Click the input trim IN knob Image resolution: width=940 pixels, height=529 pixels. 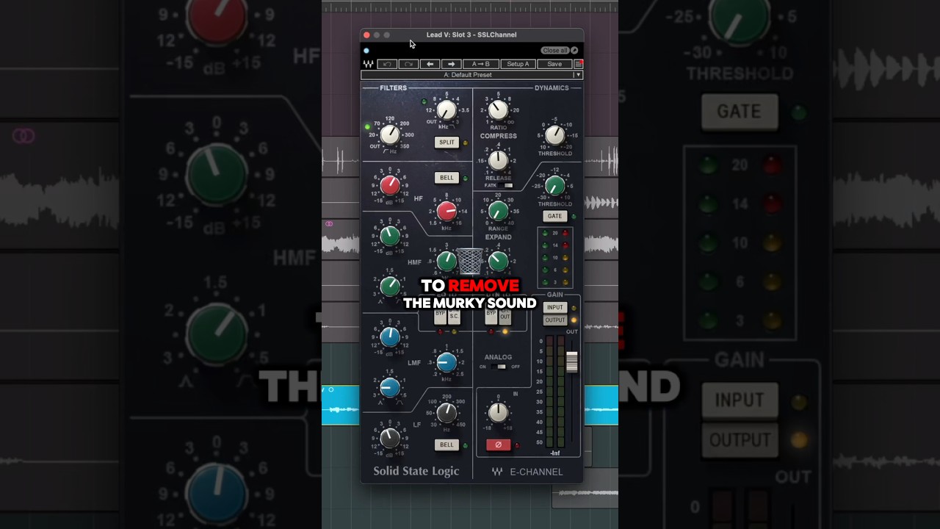[x=498, y=413]
